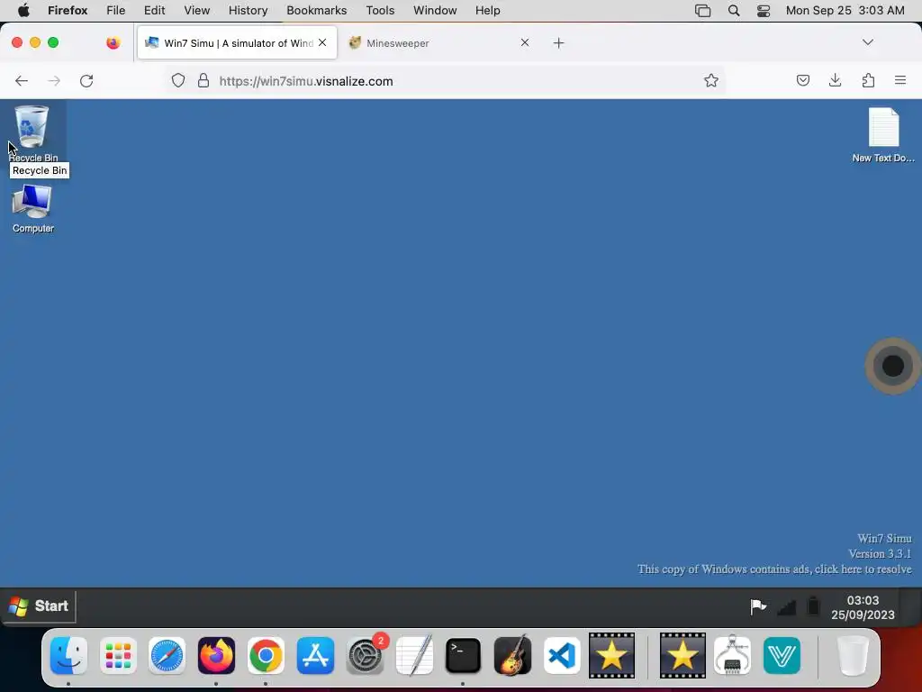Open Spotlight search in menu bar

[733, 10]
